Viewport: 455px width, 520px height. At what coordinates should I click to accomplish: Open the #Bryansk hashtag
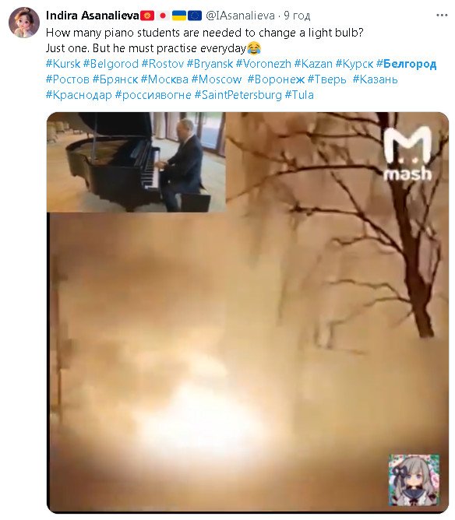[210, 64]
